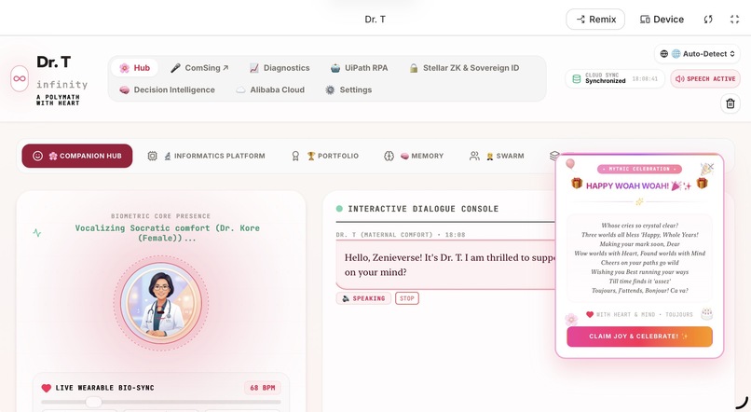This screenshot has height=412, width=751.
Task: Click the smiley icon in Companion Hub
Action: click(38, 156)
